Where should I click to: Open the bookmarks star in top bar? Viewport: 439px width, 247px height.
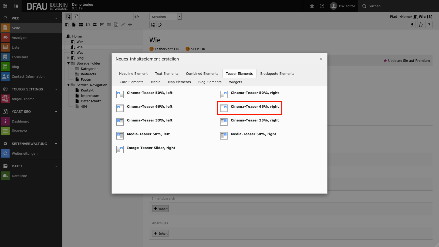coord(312,6)
